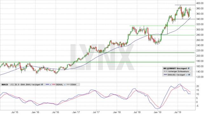Viewport: 205px width, 115px height.
Task: Click the Jan '17 date label
Action: [76, 112]
